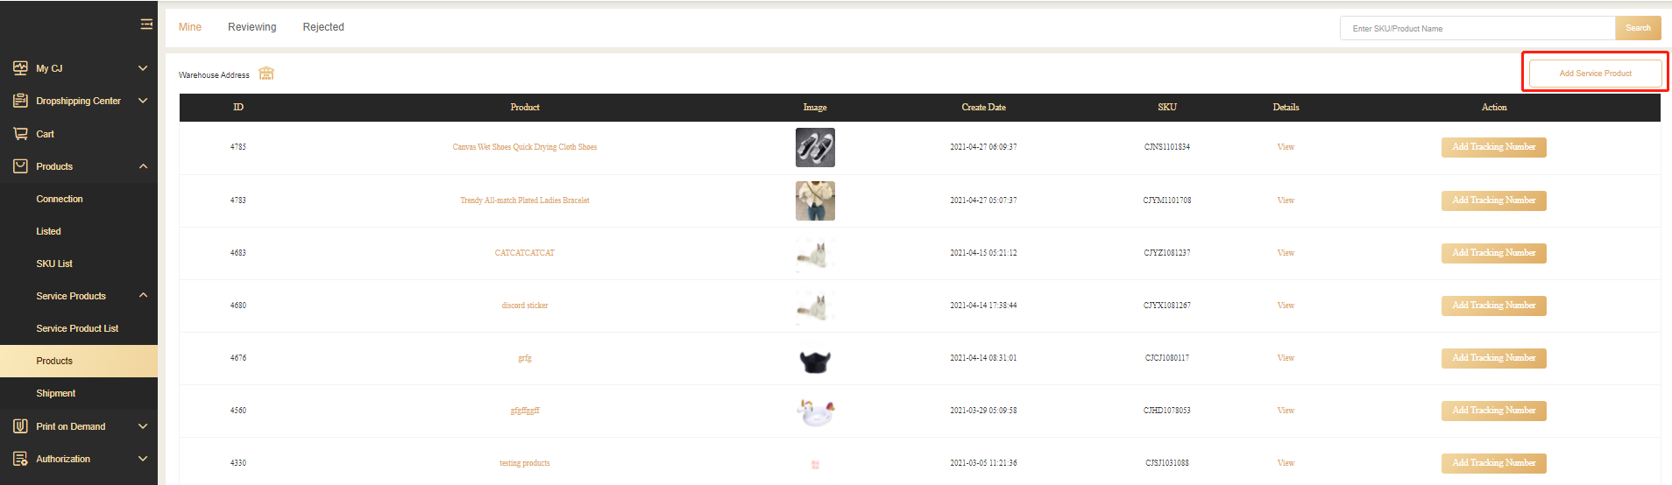Expand the Dropshipping Center chevron

pos(143,101)
